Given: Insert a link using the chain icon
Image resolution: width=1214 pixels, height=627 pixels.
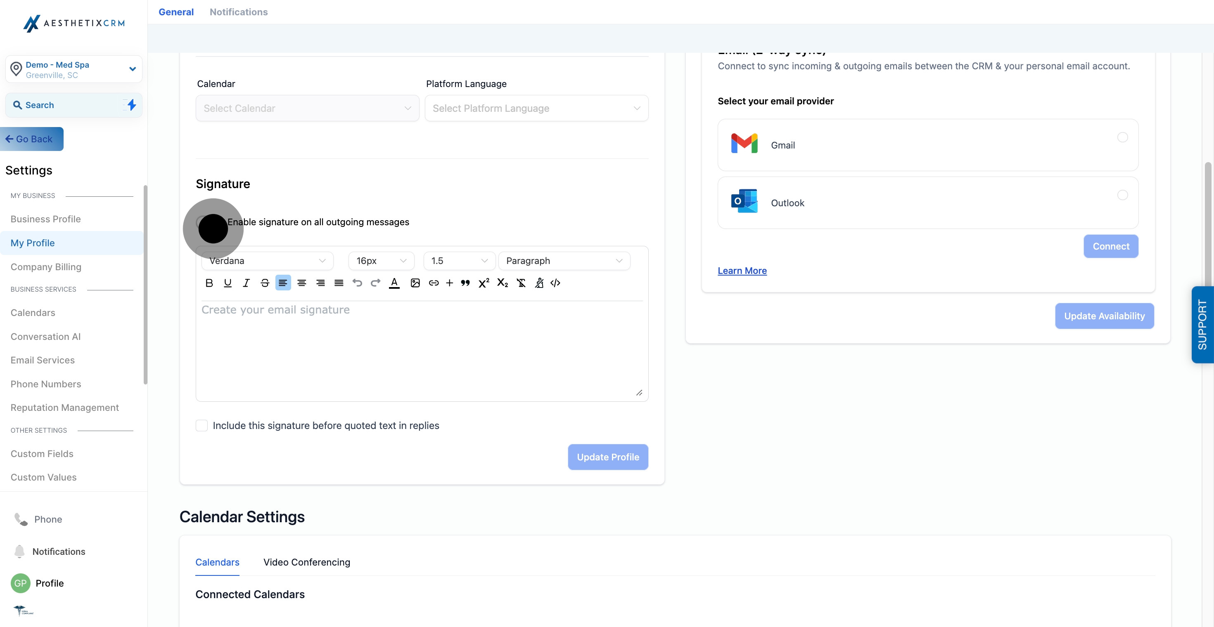Looking at the screenshot, I should pos(434,283).
